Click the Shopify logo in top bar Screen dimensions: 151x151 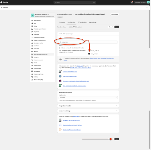tap(4, 2)
